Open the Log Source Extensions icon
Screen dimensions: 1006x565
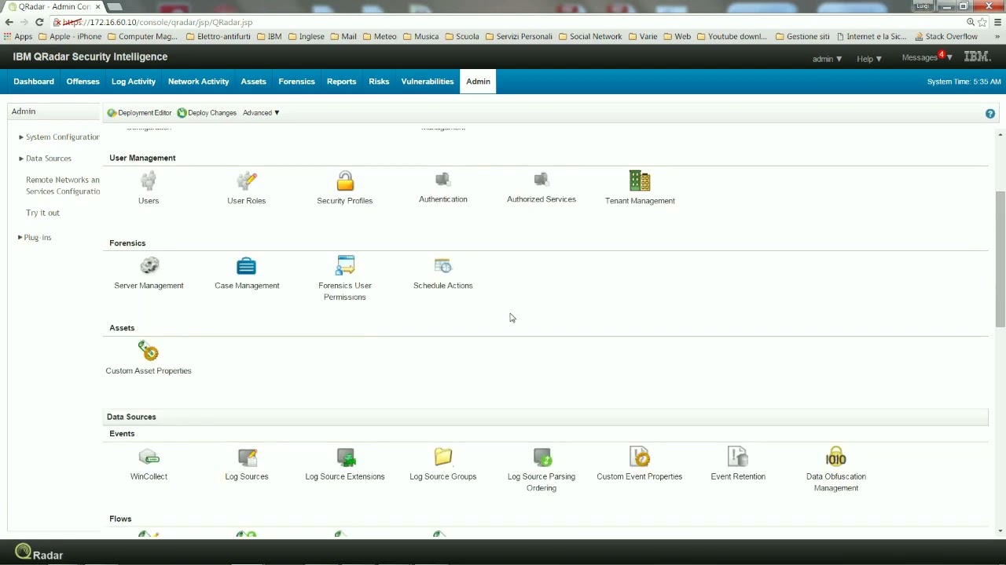(x=345, y=457)
